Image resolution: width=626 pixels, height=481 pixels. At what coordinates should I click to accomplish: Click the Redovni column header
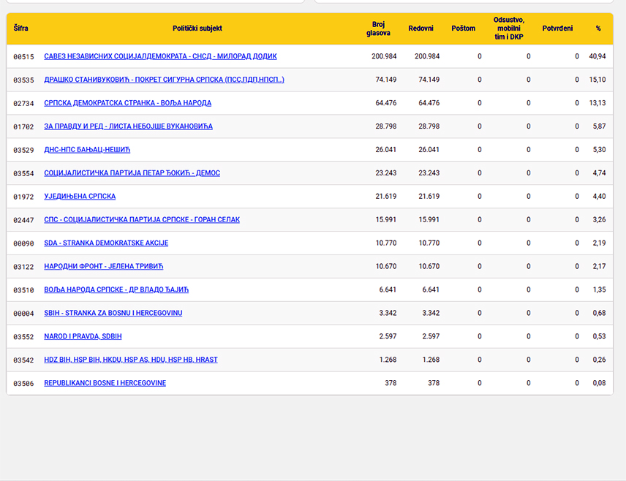click(421, 29)
